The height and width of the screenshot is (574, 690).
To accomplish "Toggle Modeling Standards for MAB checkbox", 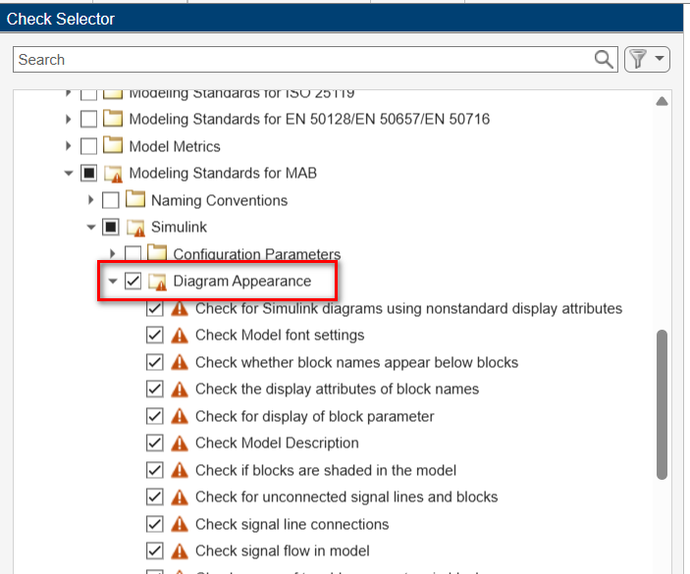I will point(89,174).
